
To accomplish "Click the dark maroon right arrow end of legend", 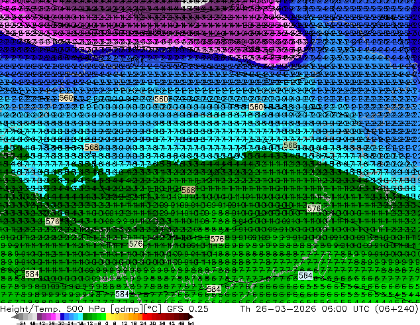I will 191,317.
